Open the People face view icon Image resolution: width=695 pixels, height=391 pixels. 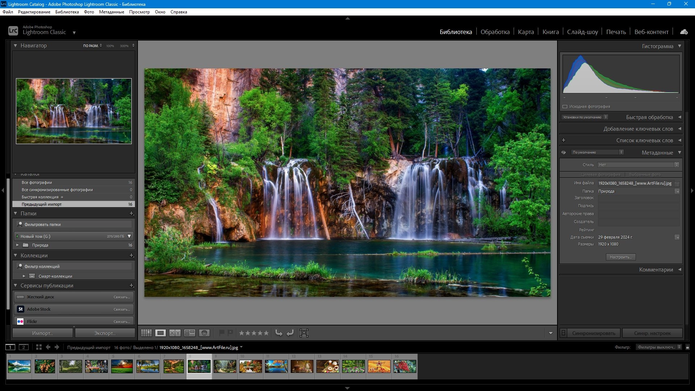[205, 333]
